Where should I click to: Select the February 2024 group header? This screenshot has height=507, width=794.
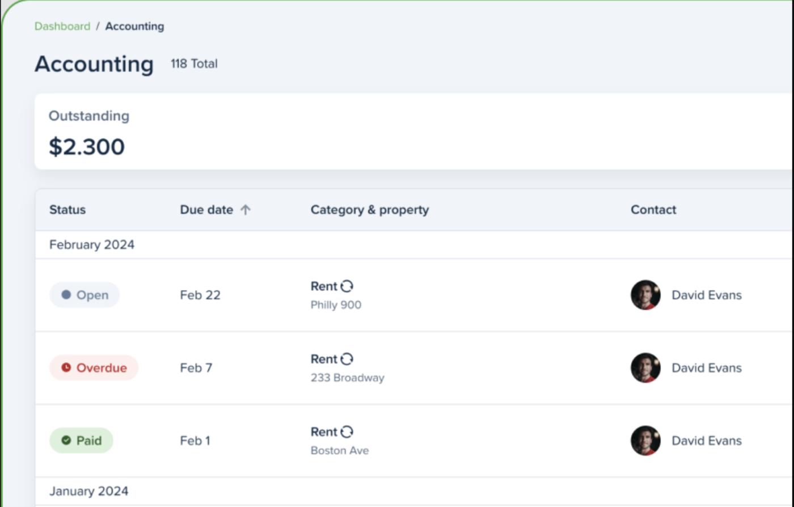pyautogui.click(x=92, y=245)
